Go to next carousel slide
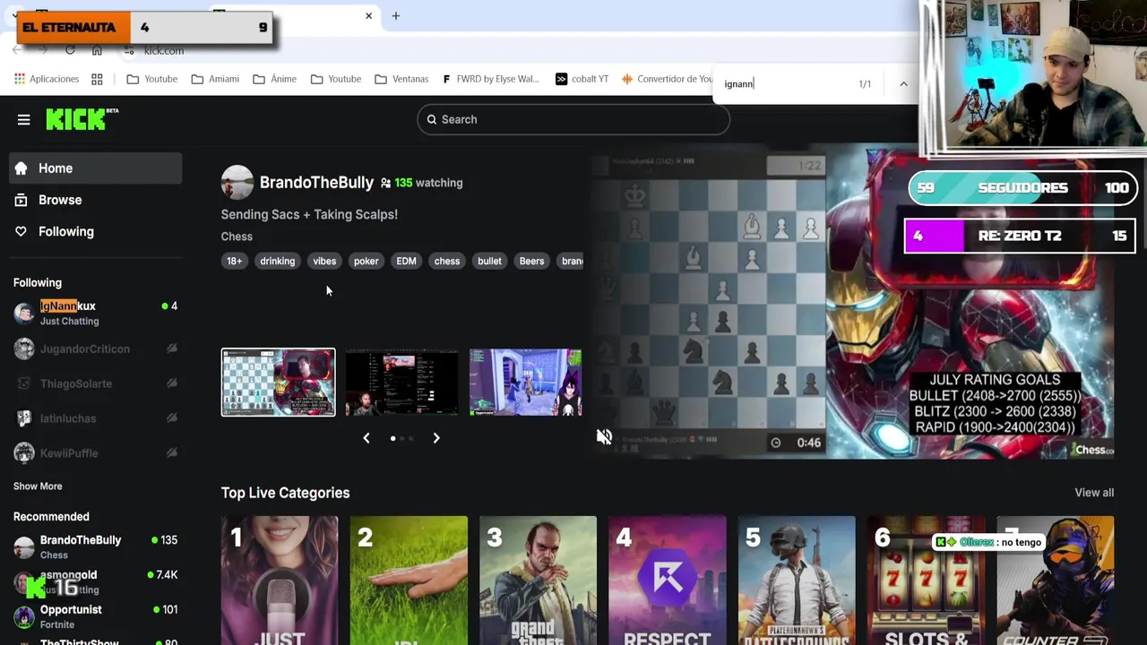This screenshot has width=1147, height=645. point(436,438)
